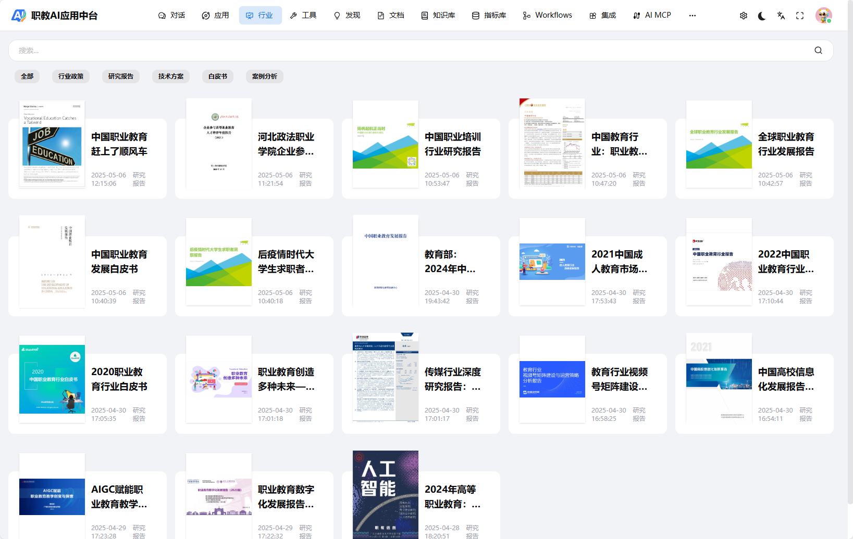Open the user avatar menu

coord(824,15)
